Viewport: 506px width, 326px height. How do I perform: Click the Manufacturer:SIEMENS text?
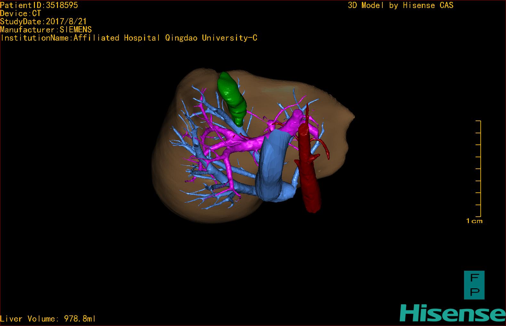coord(46,30)
